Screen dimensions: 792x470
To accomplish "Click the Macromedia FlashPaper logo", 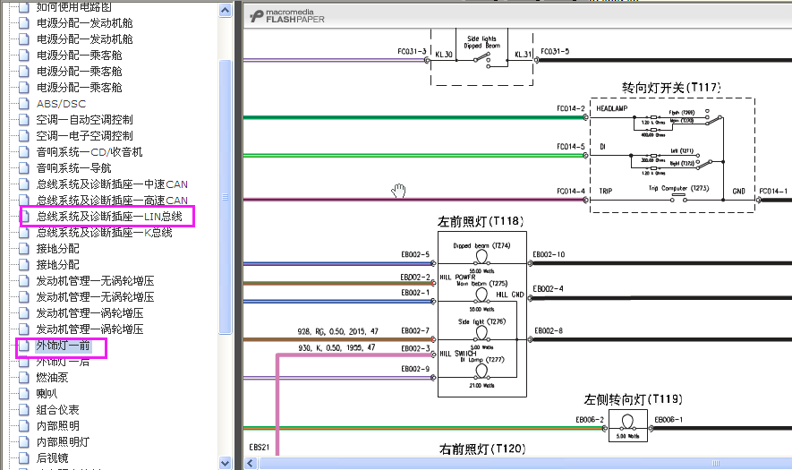I will tap(287, 16).
